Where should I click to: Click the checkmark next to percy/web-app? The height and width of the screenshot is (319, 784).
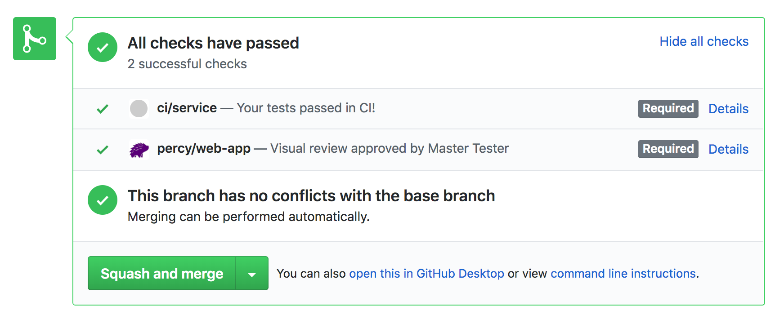(103, 149)
